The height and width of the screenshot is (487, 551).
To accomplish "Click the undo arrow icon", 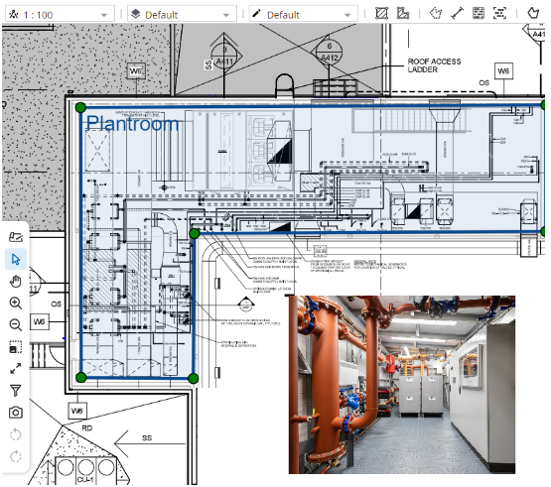I will (x=16, y=434).
